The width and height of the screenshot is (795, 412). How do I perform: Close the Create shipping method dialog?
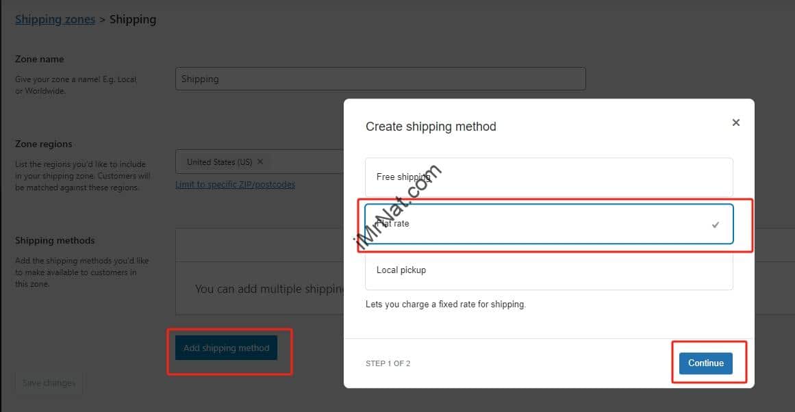[x=735, y=123]
